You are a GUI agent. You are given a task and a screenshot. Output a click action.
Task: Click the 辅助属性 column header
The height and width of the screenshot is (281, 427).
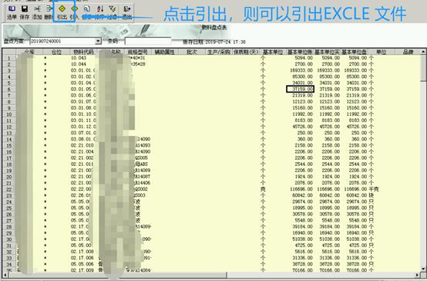[x=164, y=52]
